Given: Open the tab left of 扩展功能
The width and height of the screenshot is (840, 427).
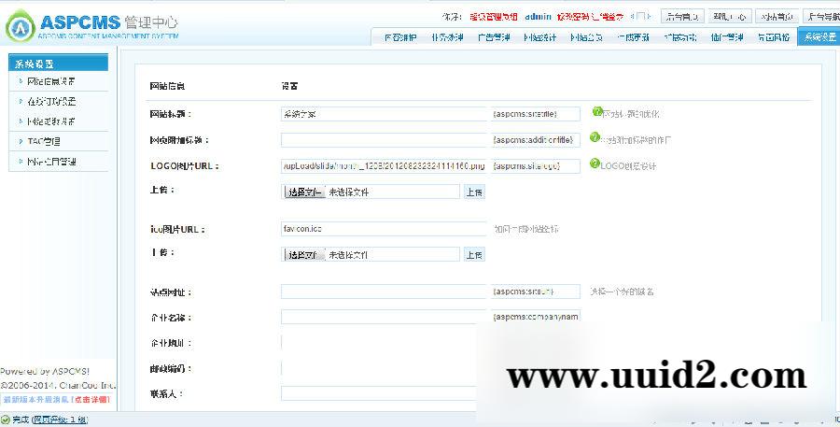Looking at the screenshot, I should (633, 37).
